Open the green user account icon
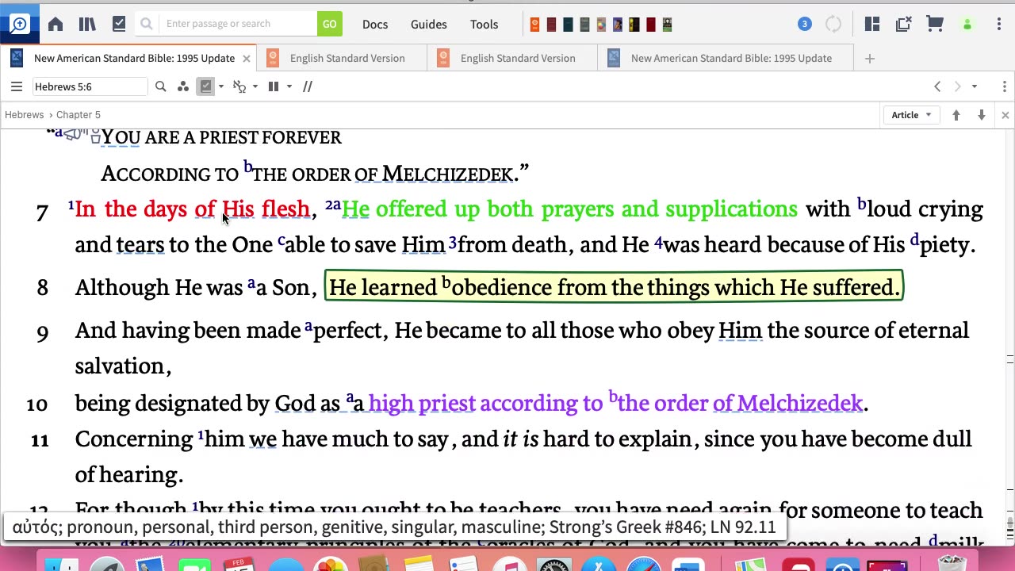 click(967, 25)
